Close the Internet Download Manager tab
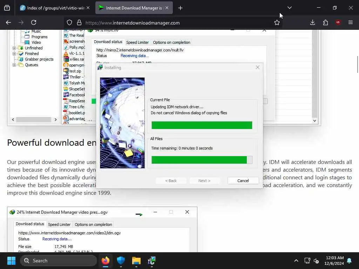 point(167,8)
